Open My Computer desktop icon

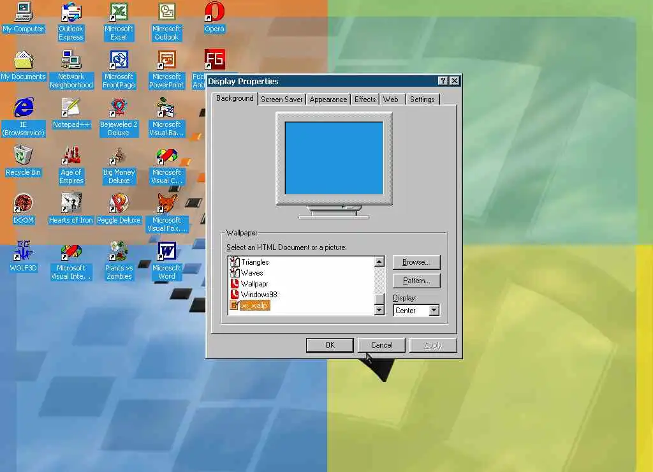24,17
